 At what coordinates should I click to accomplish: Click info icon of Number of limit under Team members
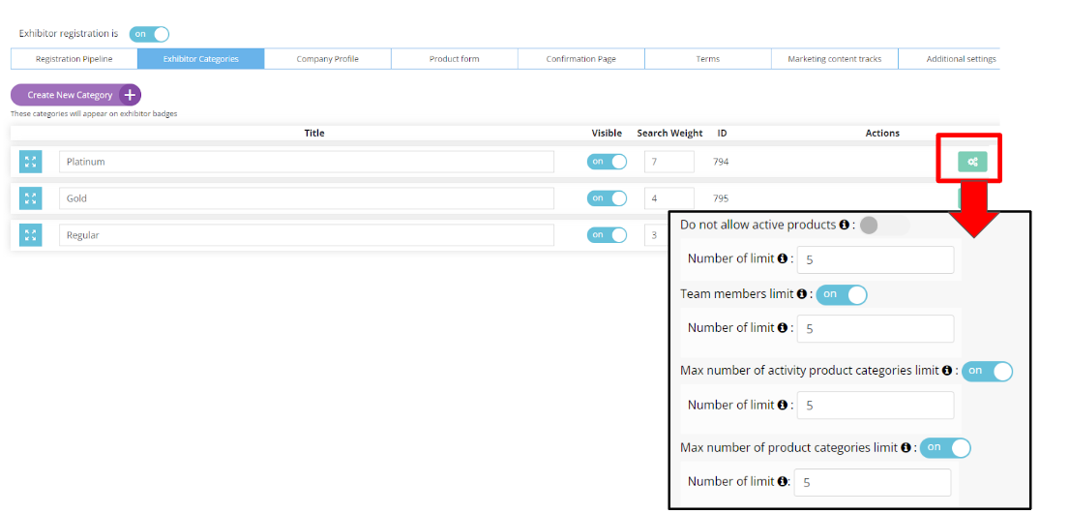point(783,327)
